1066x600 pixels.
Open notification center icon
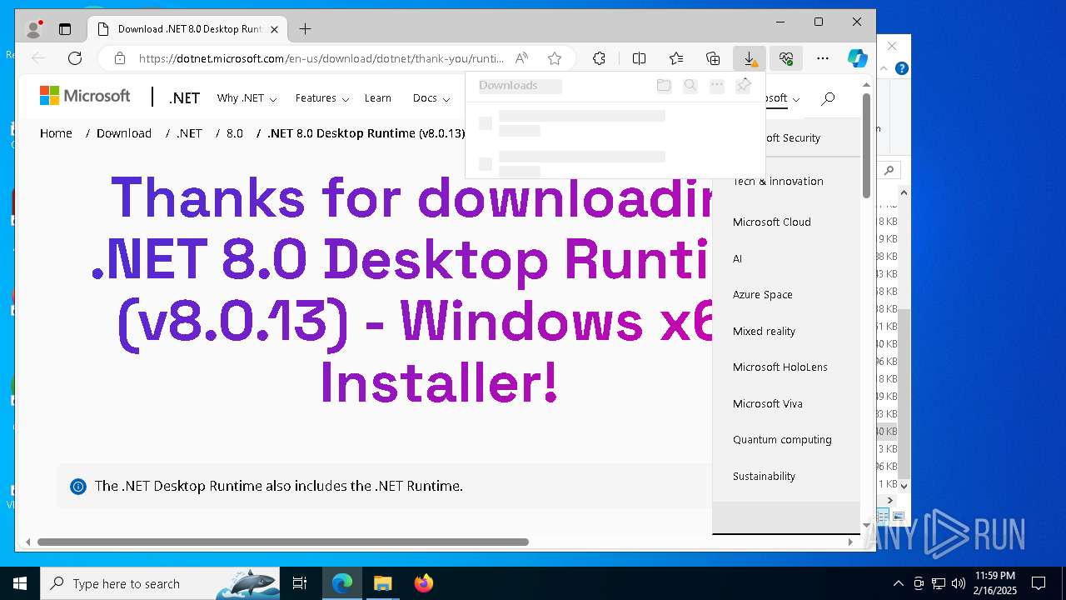[1039, 583]
